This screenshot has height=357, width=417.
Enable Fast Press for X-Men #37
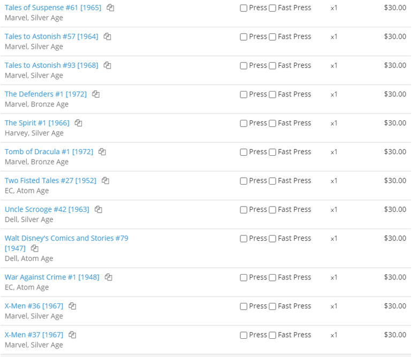pos(272,335)
